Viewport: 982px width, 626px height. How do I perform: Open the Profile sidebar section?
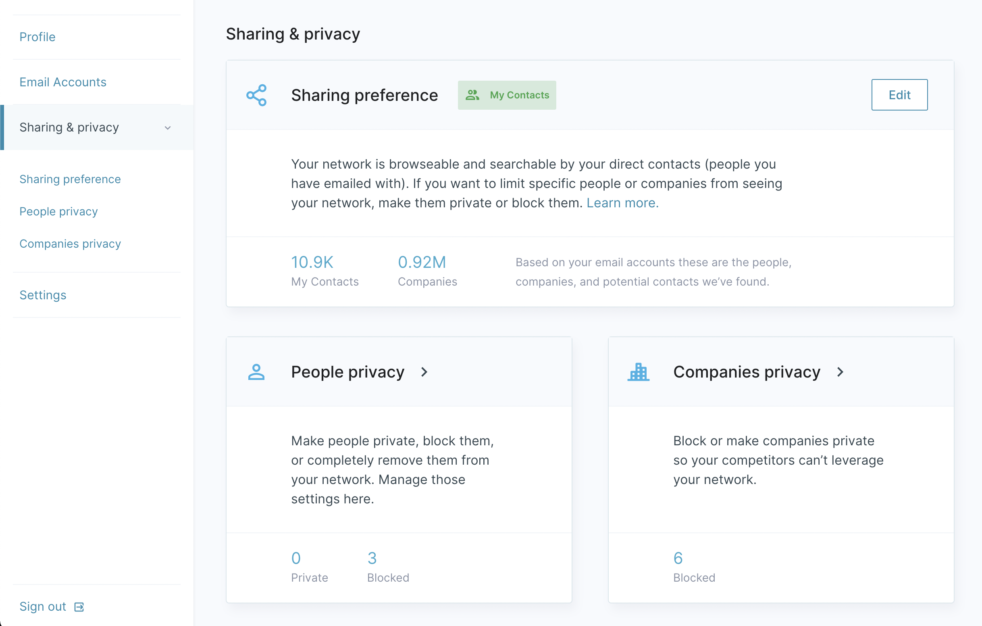pyautogui.click(x=37, y=37)
